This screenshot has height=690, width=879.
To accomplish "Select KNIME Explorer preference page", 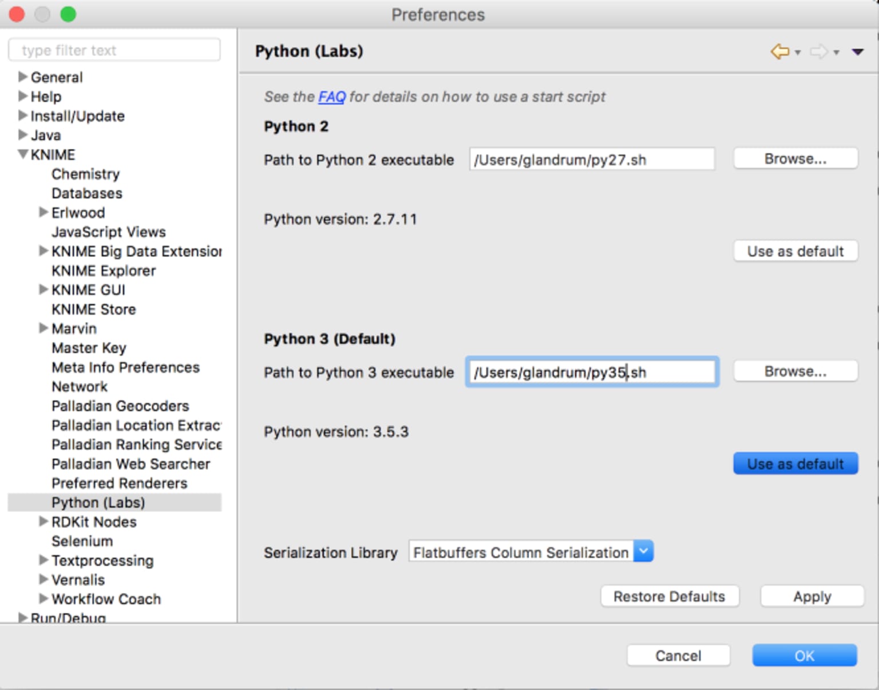I will pyautogui.click(x=104, y=271).
